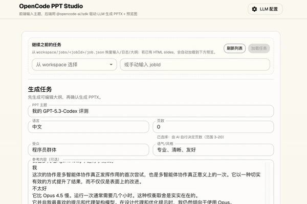Click the 受众 field showing 程序员群体
This screenshot has height=204, width=307.
[89, 150]
